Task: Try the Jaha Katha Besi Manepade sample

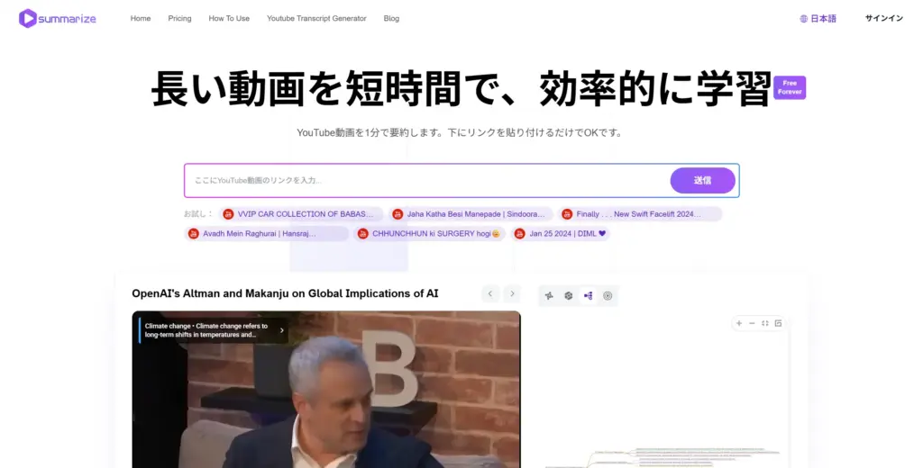Action: pyautogui.click(x=471, y=214)
